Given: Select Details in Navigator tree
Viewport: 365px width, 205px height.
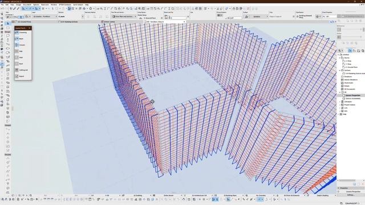Looking at the screenshot, I should 345,86.
